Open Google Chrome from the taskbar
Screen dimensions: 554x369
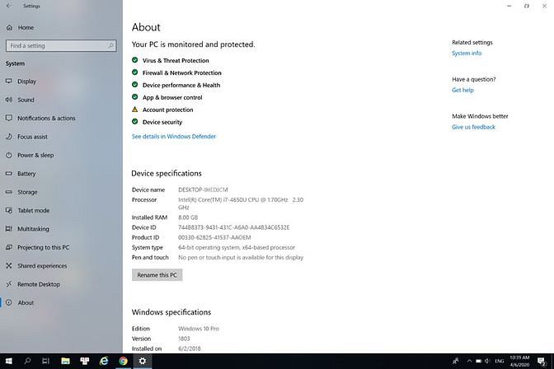pos(124,361)
